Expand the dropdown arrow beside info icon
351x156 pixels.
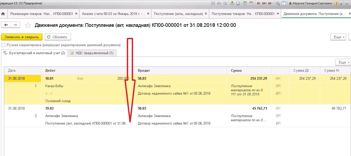[341, 4]
